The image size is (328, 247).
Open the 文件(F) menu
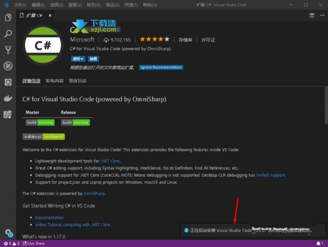(x=20, y=5)
